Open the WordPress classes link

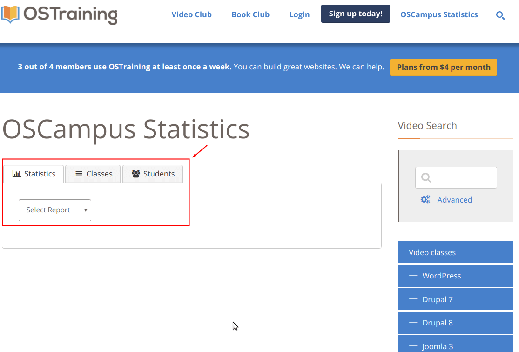pos(455,276)
